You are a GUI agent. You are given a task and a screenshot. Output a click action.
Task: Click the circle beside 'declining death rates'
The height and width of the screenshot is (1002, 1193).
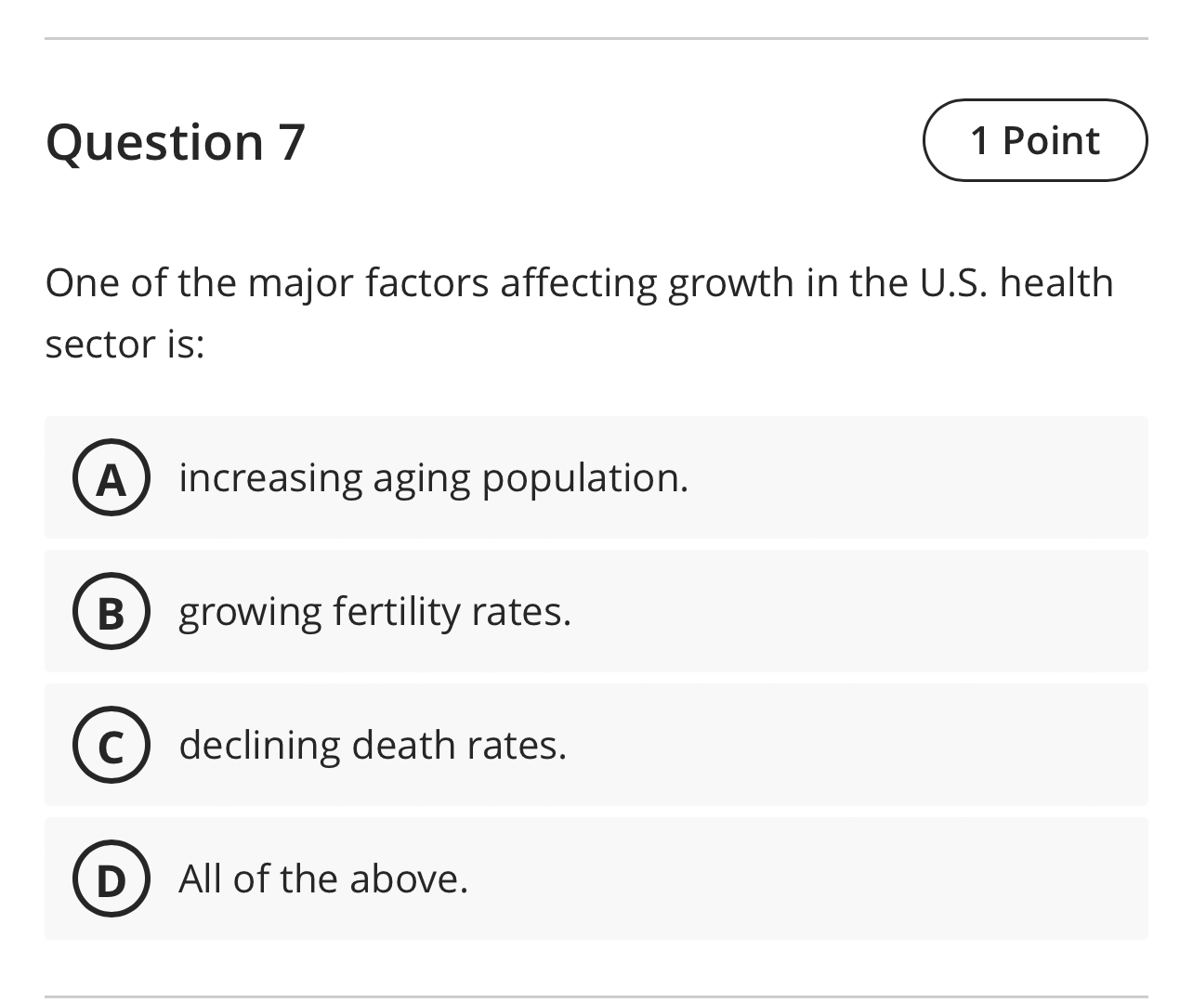111,746
